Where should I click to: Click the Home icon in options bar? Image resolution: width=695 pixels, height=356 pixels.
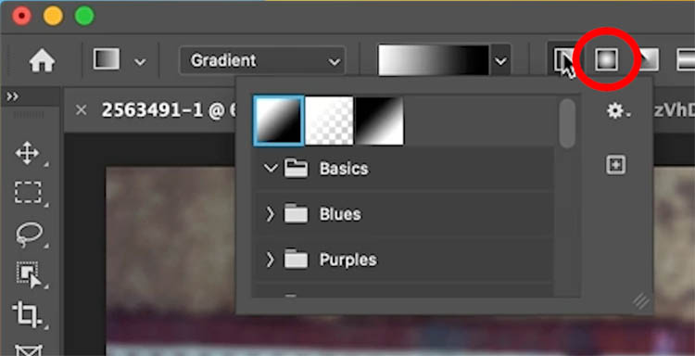click(42, 61)
